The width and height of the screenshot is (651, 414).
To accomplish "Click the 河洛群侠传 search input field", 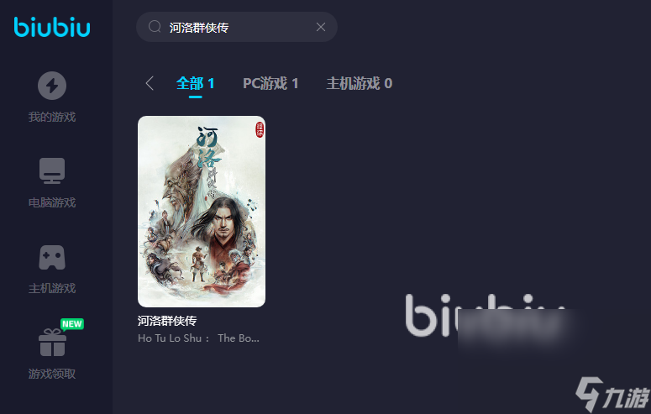I will 237,27.
